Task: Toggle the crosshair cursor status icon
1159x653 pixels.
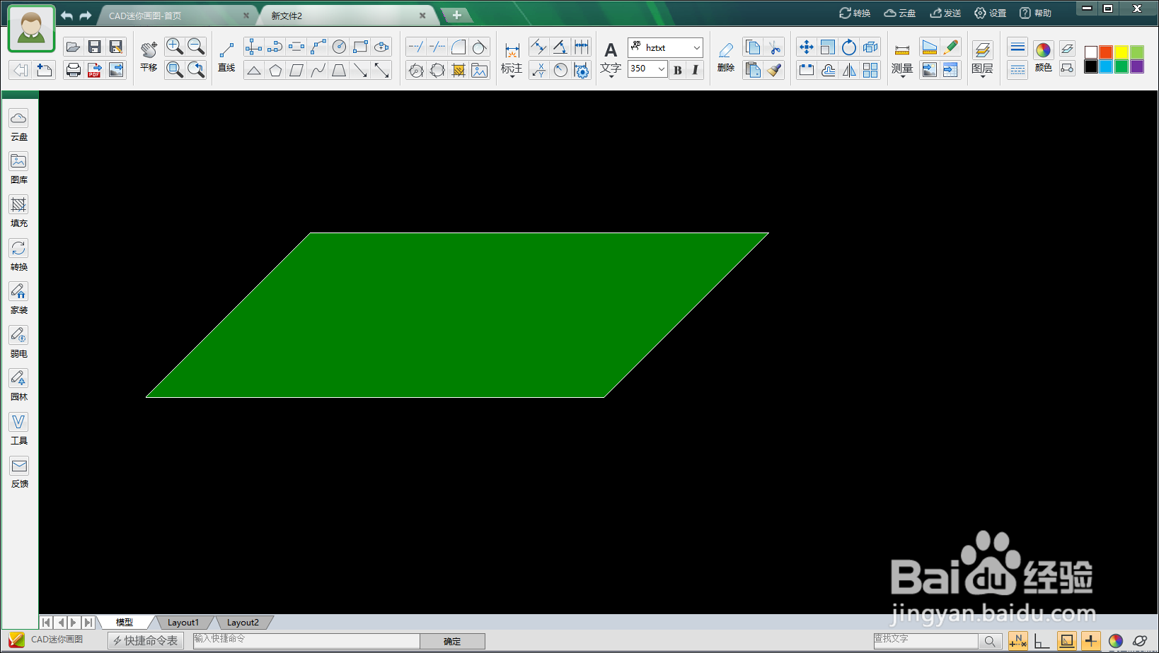Action: 1090,641
